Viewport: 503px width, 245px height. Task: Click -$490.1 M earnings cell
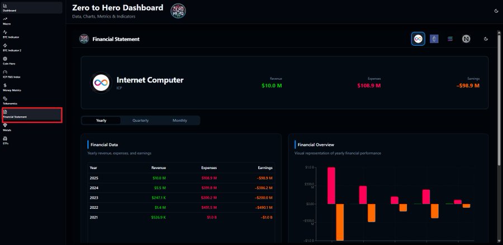(264, 208)
